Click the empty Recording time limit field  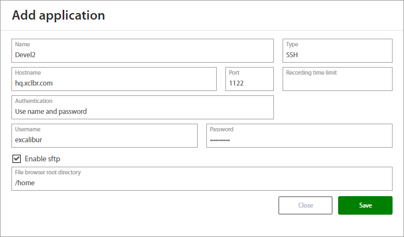tap(337, 83)
